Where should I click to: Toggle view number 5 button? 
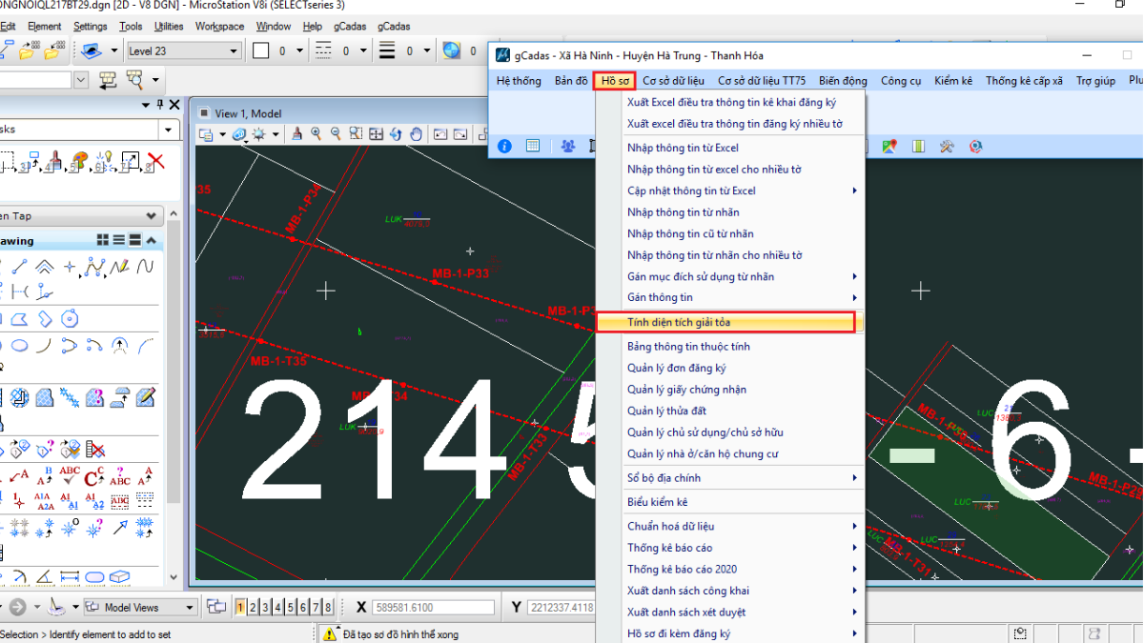pos(291,607)
